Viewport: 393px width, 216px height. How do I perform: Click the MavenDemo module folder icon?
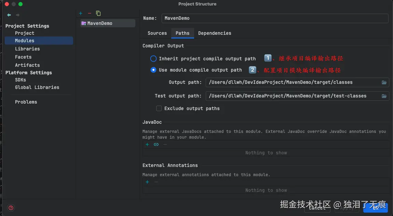point(84,23)
